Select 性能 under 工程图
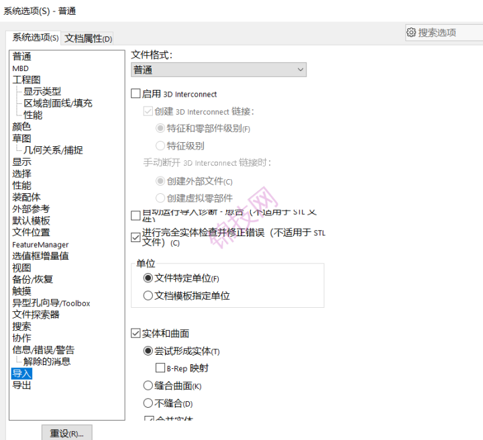The image size is (483, 440). pos(33,115)
